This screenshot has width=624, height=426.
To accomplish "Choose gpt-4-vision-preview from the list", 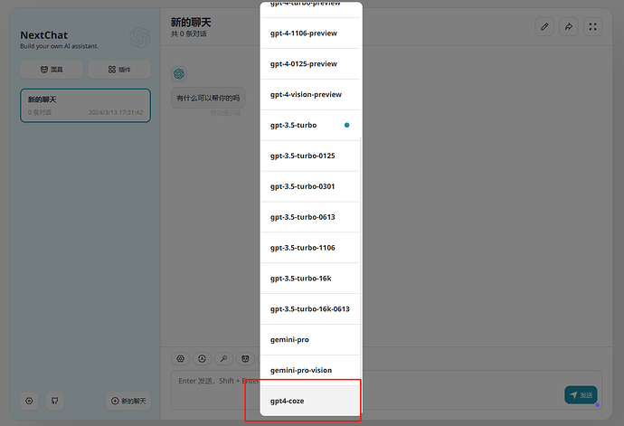I will pyautogui.click(x=310, y=94).
